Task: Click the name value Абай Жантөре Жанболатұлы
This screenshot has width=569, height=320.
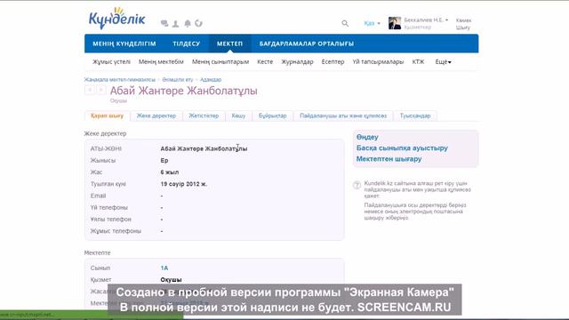Action: [x=204, y=148]
